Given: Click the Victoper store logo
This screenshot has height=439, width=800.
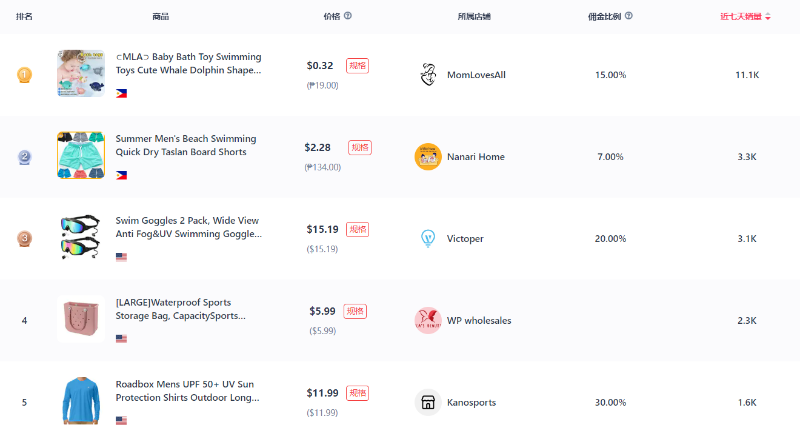Looking at the screenshot, I should tap(428, 239).
